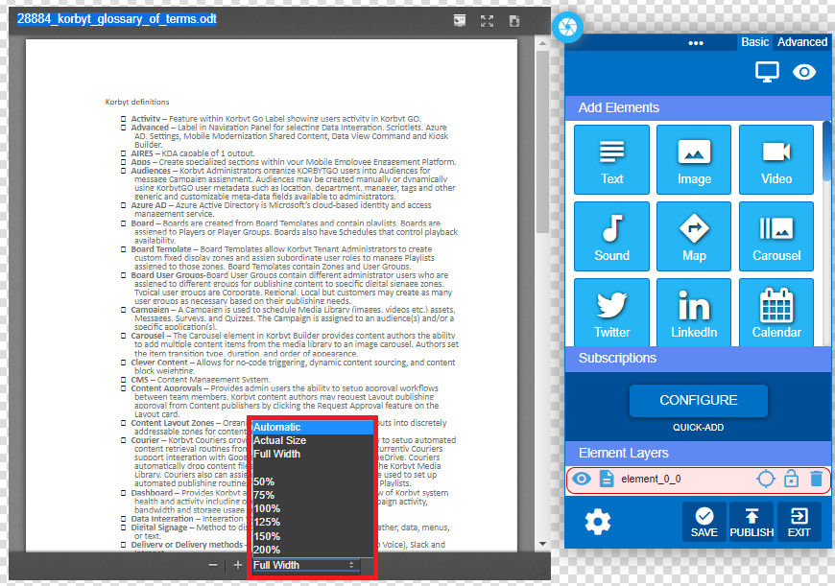Click document icon of element_0_0 layer
Image resolution: width=835 pixels, height=586 pixels.
tap(606, 479)
